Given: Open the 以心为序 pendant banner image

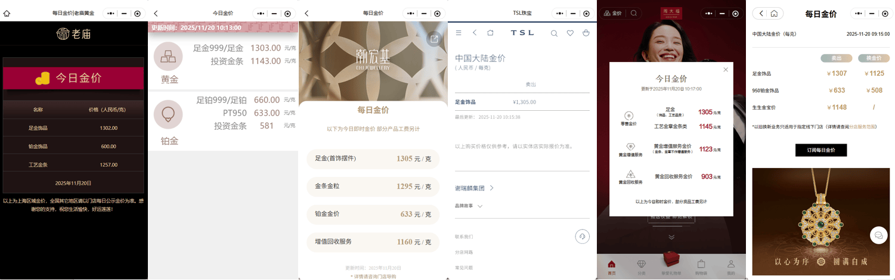Looking at the screenshot, I should pyautogui.click(x=820, y=222).
